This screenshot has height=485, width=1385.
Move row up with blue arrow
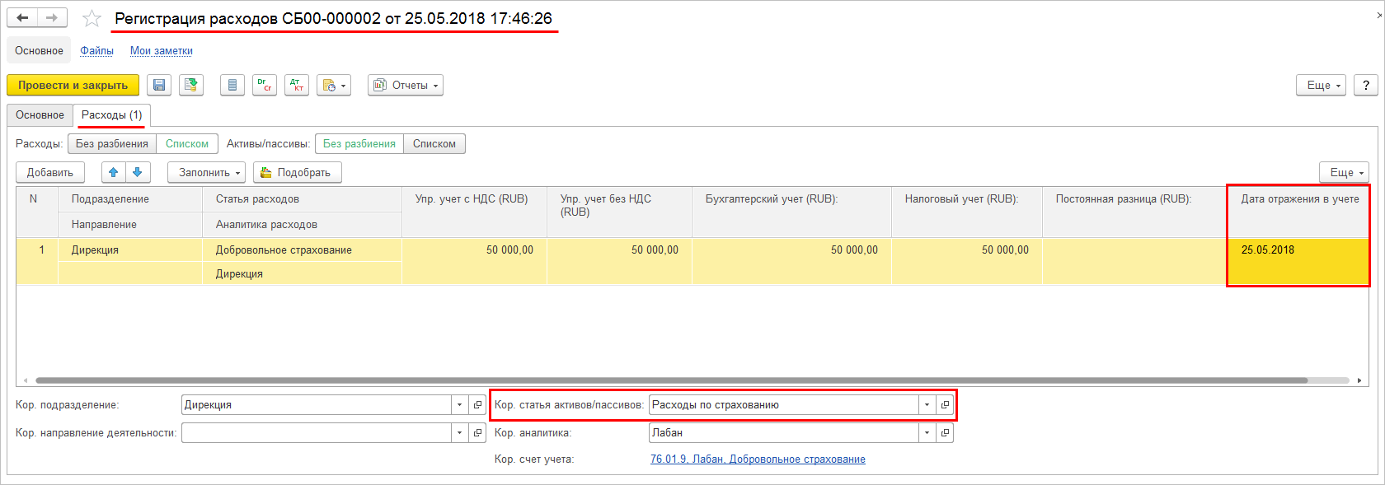tap(114, 172)
